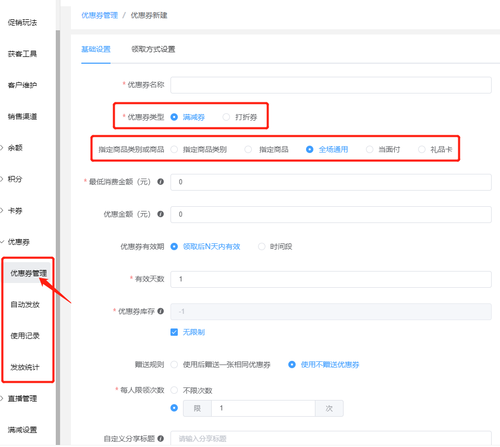Click info icon beside 优惠券库存 label
Viewport: 500px width, 447px height.
pos(161,311)
